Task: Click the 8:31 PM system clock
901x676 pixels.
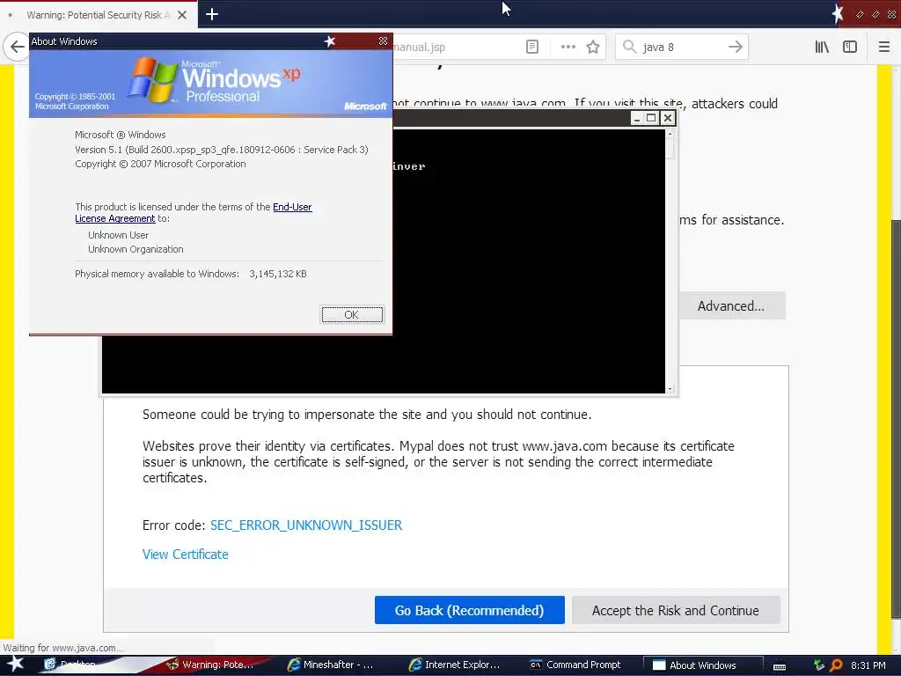Action: pos(868,665)
